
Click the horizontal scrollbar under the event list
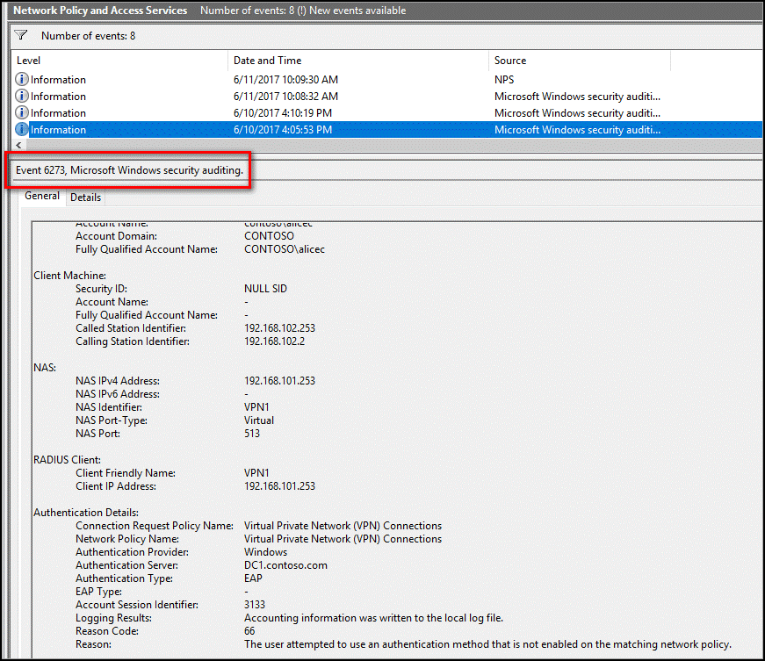click(x=351, y=145)
